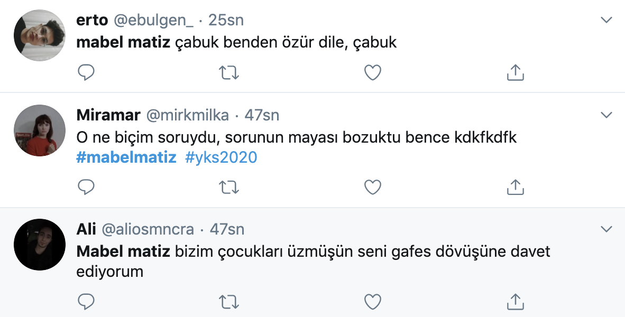Share Miramar's tweet
625x317 pixels.
pyautogui.click(x=516, y=187)
